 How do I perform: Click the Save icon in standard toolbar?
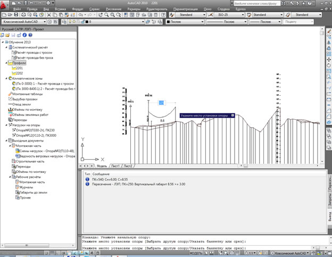[x=16, y=15]
